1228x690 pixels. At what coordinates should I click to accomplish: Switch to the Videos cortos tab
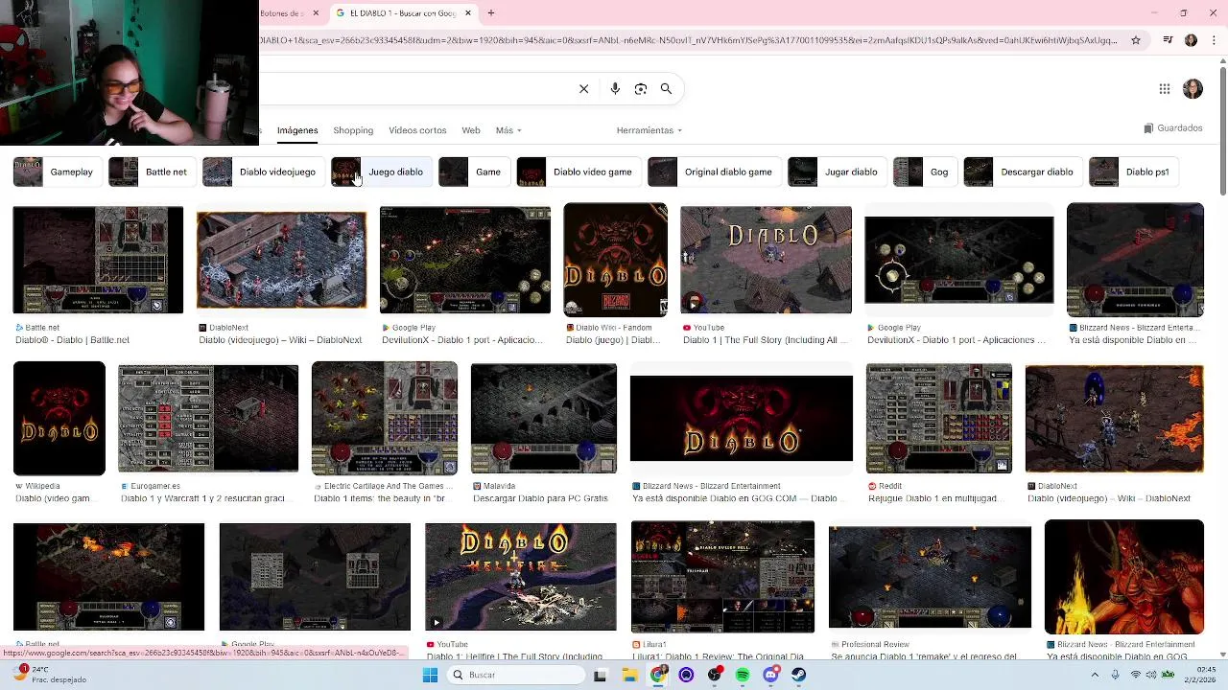point(417,130)
